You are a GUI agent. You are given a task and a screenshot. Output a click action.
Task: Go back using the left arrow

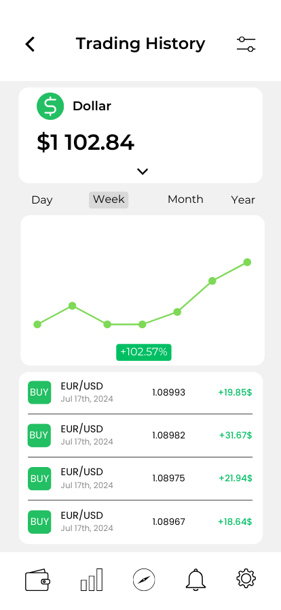coord(30,44)
